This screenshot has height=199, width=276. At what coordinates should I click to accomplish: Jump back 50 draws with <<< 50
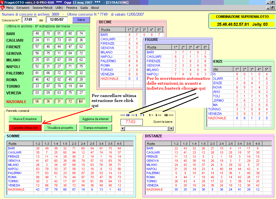pos(125,115)
